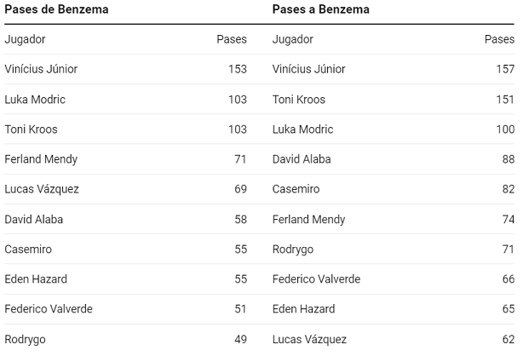Click David Alaba in the right table
Viewport: 523px width, 356px height.
(302, 159)
